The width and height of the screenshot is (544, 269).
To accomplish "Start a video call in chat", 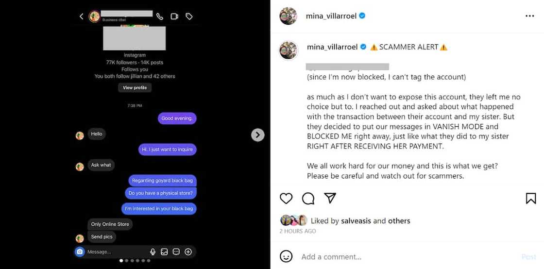I will pos(174,17).
